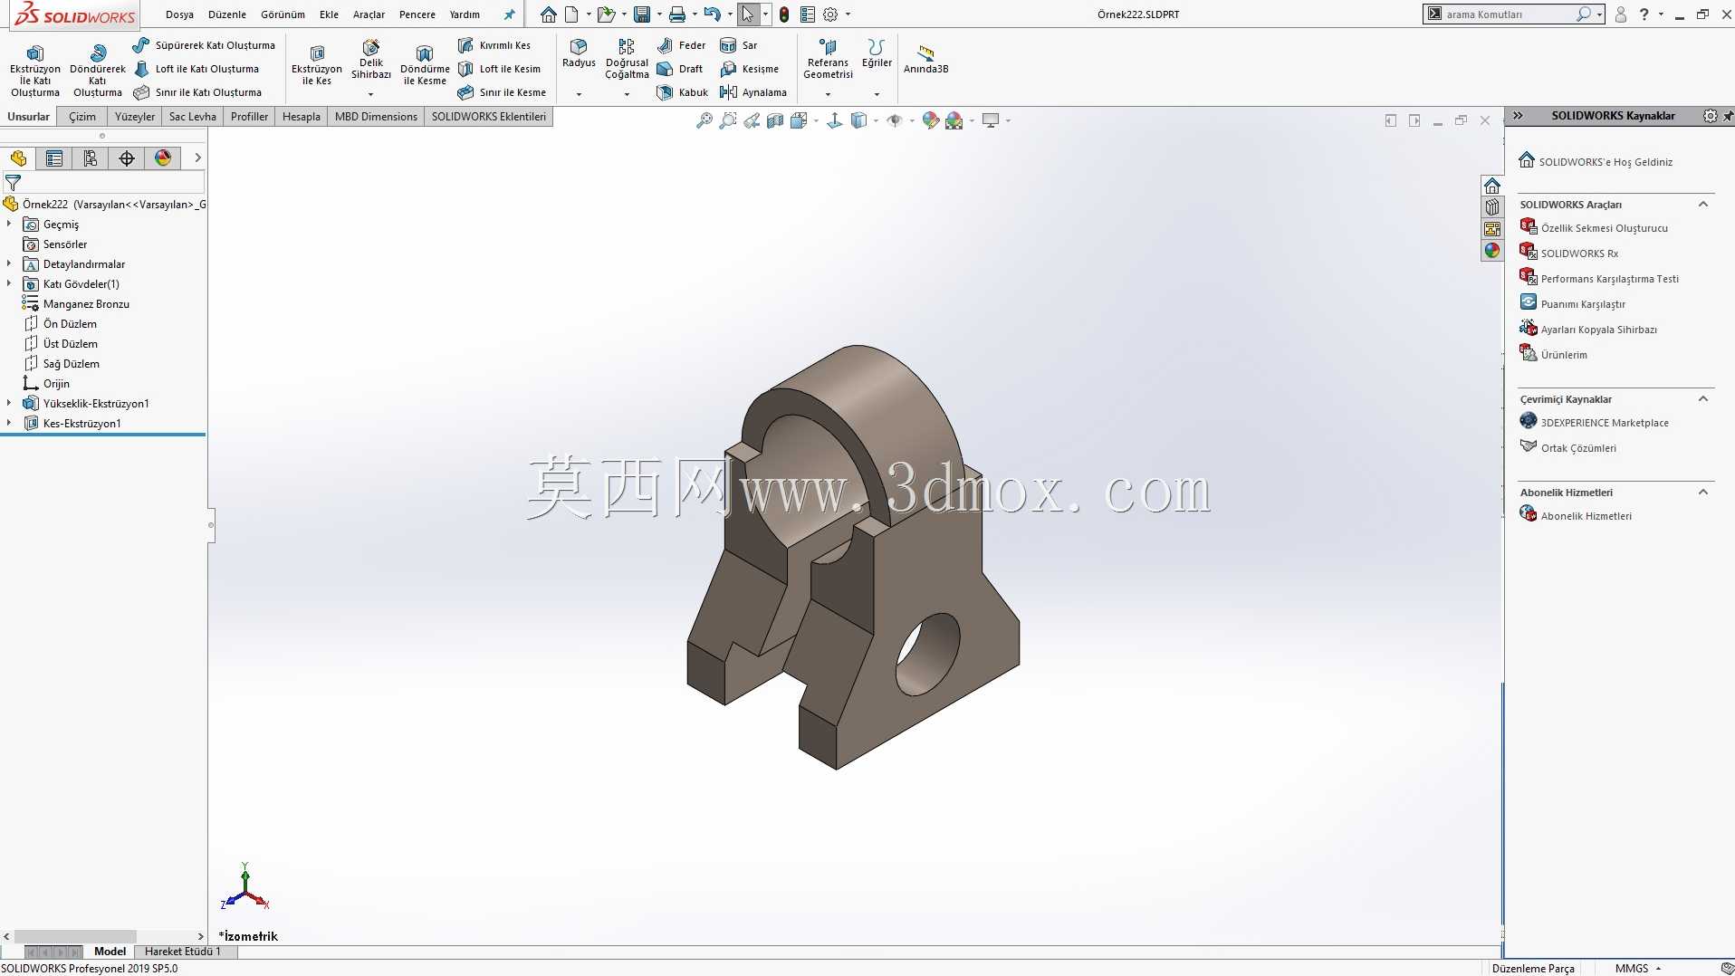Open Referans Geometrisi tool
This screenshot has height=976, width=1735.
pos(828,60)
